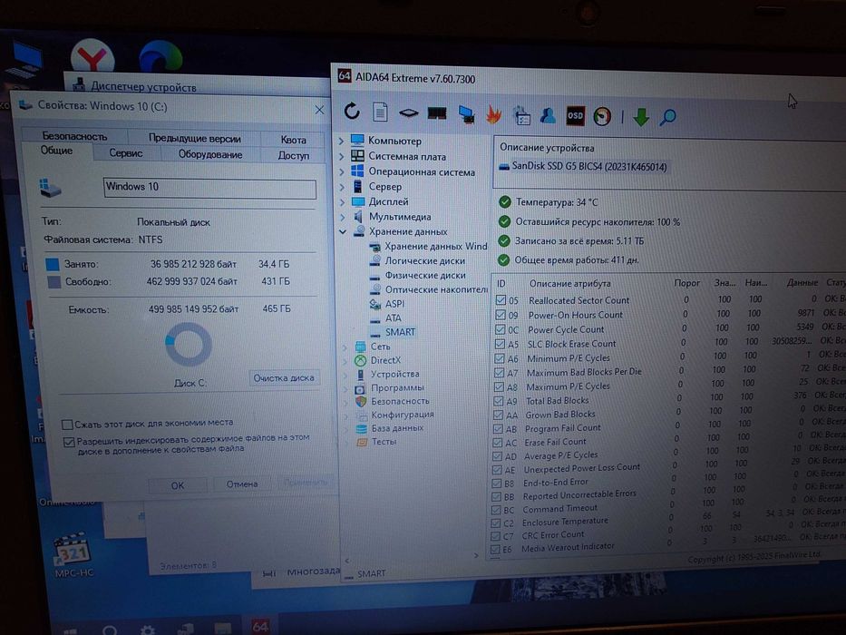Open the OSD panel toolbar icon
The height and width of the screenshot is (635, 846).
[x=575, y=115]
